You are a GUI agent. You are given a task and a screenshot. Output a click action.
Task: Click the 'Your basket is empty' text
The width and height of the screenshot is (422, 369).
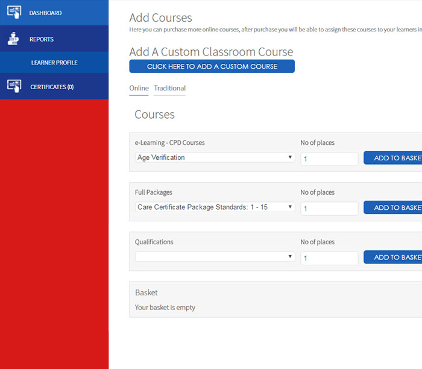tap(165, 307)
